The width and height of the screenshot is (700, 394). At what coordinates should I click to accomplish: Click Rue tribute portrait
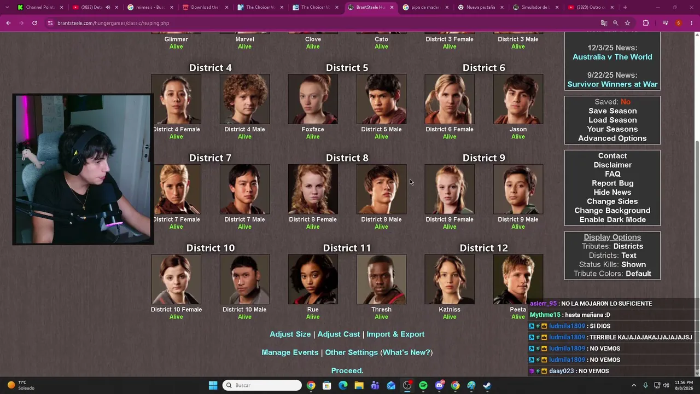click(313, 279)
